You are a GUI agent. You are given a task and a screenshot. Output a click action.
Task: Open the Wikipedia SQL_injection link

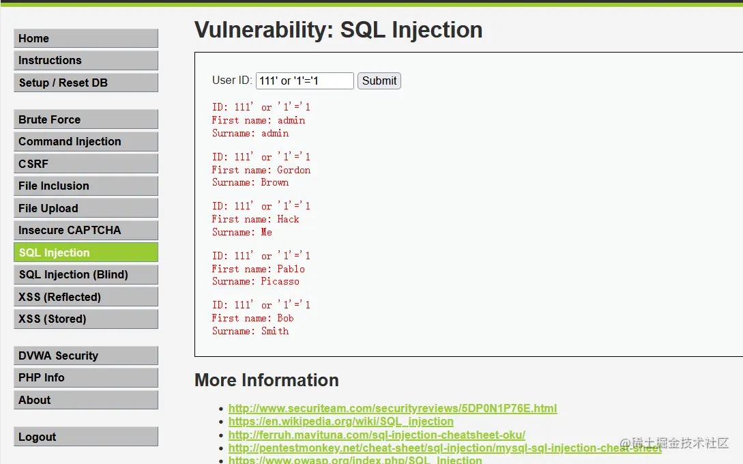340,421
